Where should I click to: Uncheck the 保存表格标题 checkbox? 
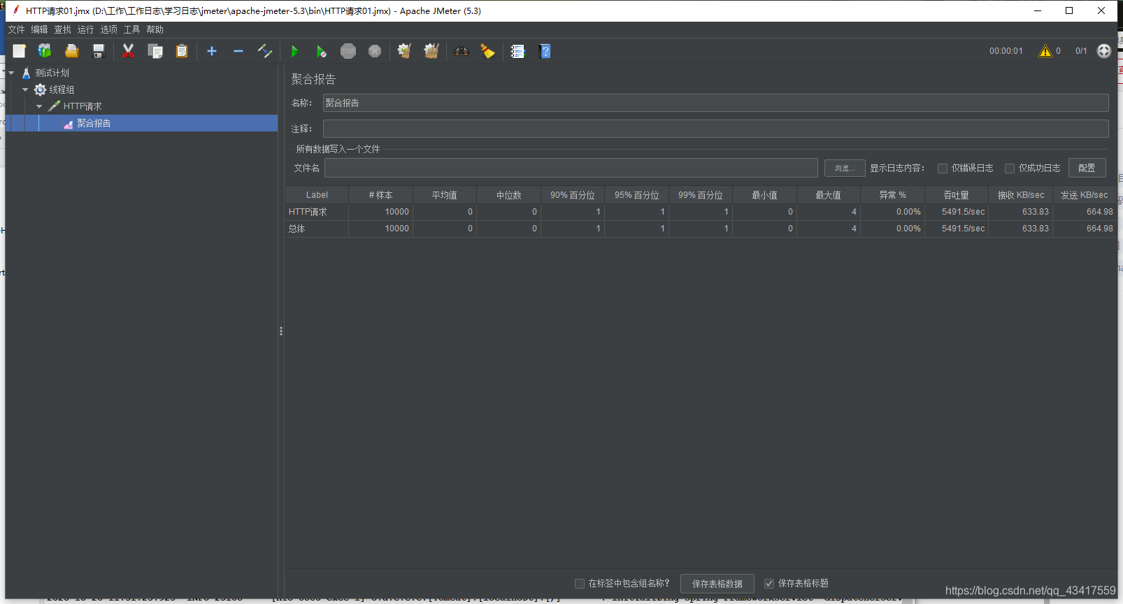point(769,584)
